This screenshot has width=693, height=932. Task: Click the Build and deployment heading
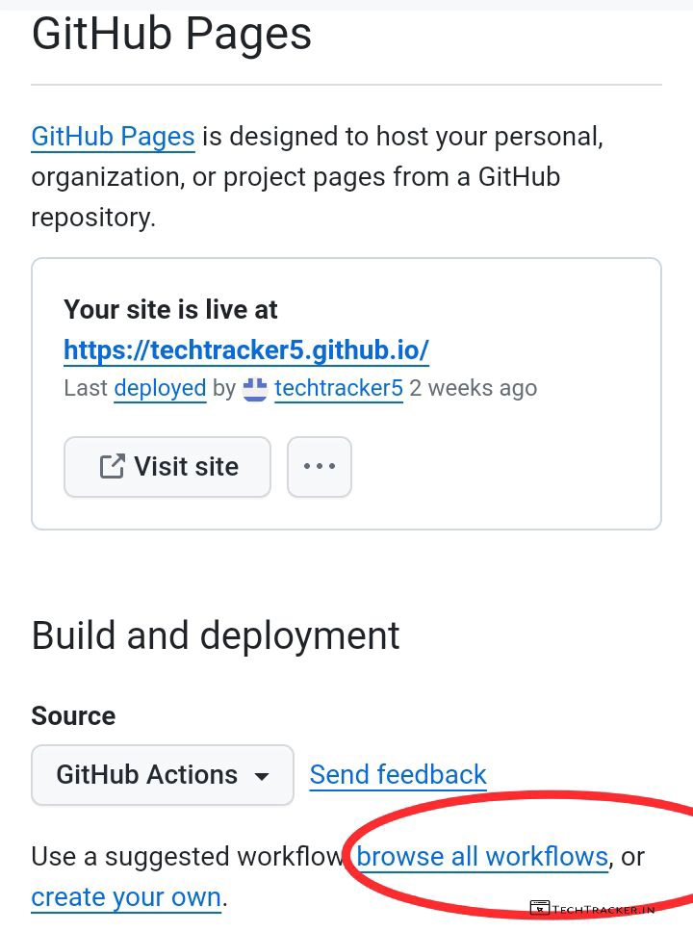[x=216, y=636]
